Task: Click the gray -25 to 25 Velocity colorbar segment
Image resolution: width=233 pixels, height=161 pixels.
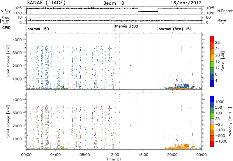Action: (212, 121)
